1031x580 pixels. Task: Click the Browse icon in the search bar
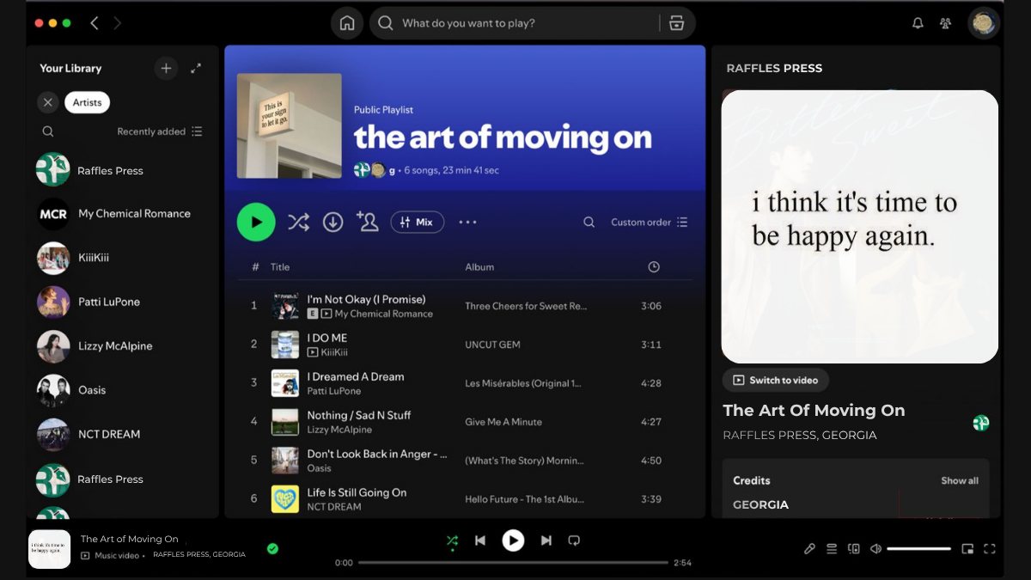676,23
